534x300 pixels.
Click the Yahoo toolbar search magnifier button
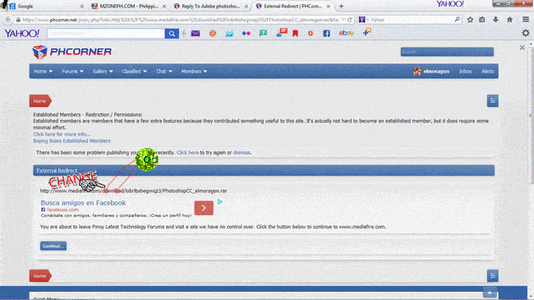(172, 34)
